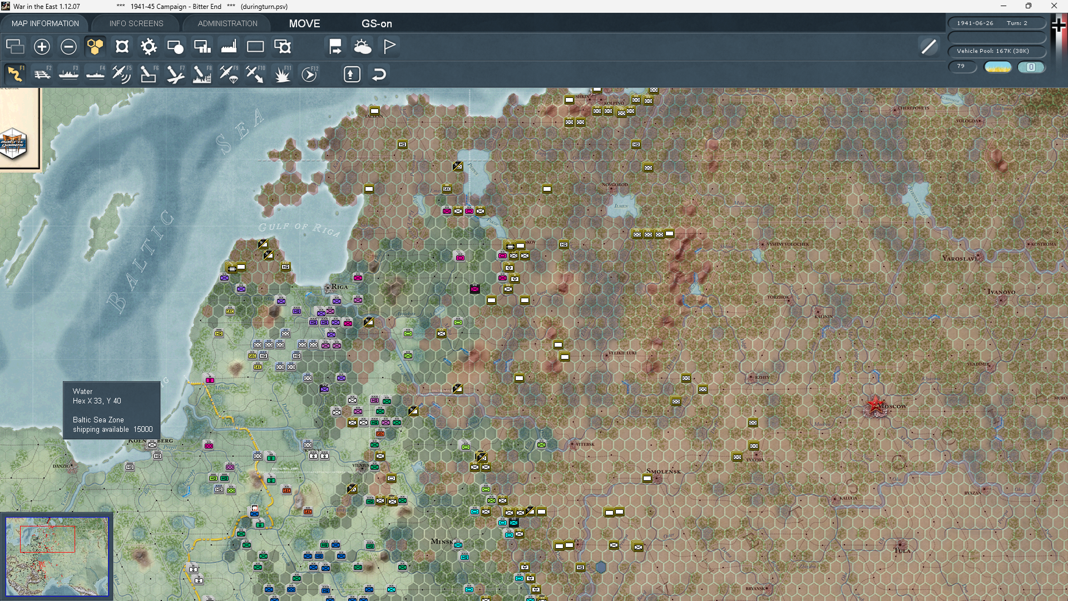Expand the ADMINISTRATION menu tab
This screenshot has height=601, width=1068.
228,23
